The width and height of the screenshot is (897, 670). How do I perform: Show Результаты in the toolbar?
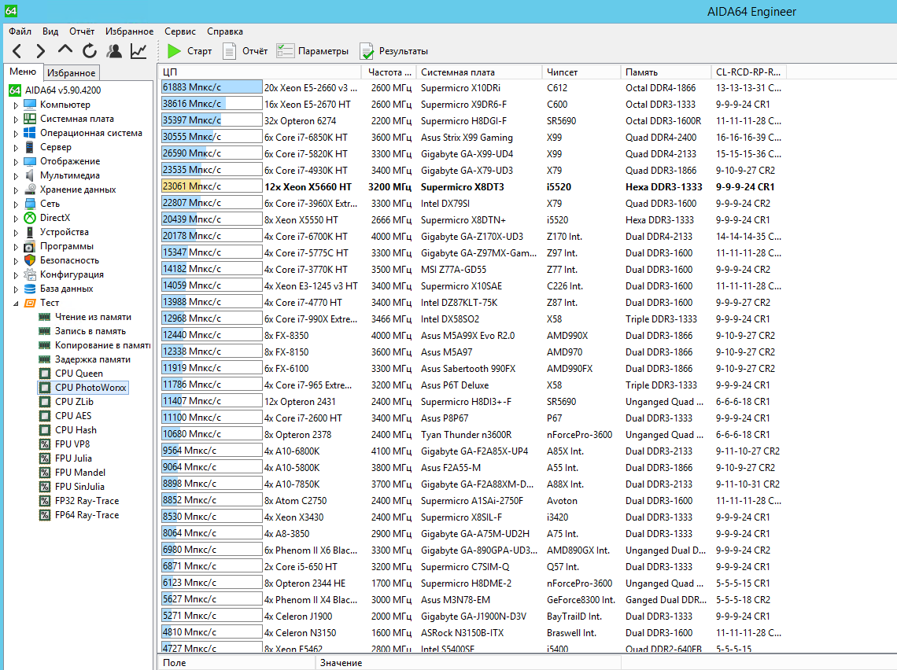click(393, 51)
